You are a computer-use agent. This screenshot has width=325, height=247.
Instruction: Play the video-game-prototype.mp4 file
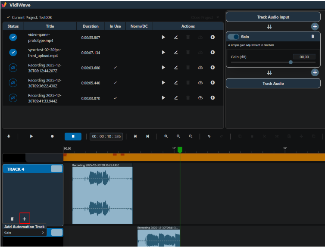click(163, 38)
